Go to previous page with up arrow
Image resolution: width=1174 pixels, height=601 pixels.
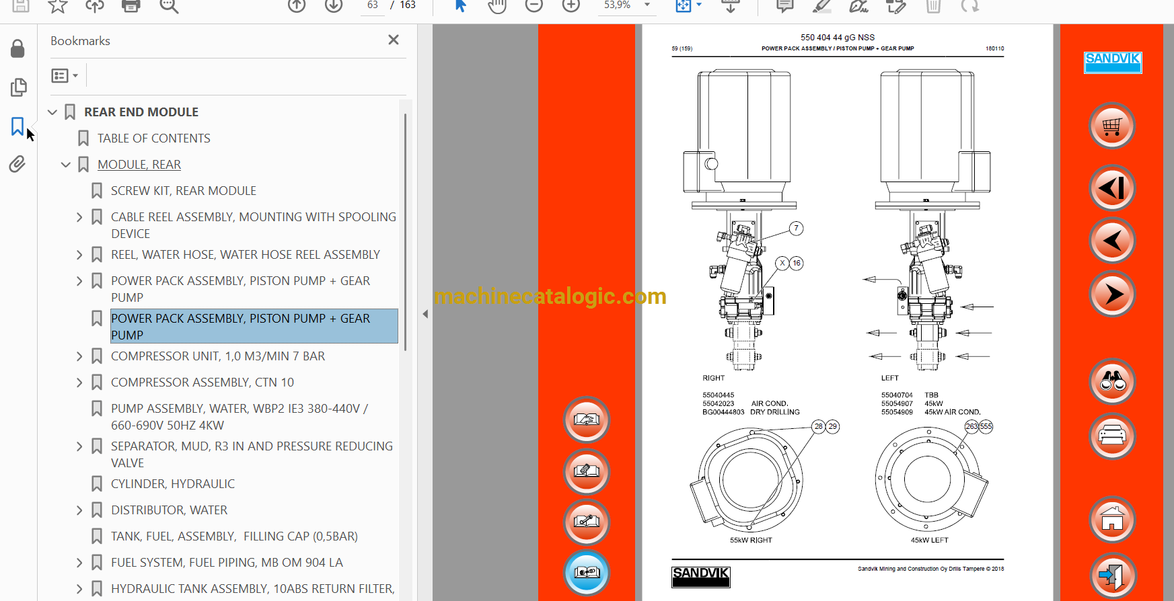pos(297,5)
